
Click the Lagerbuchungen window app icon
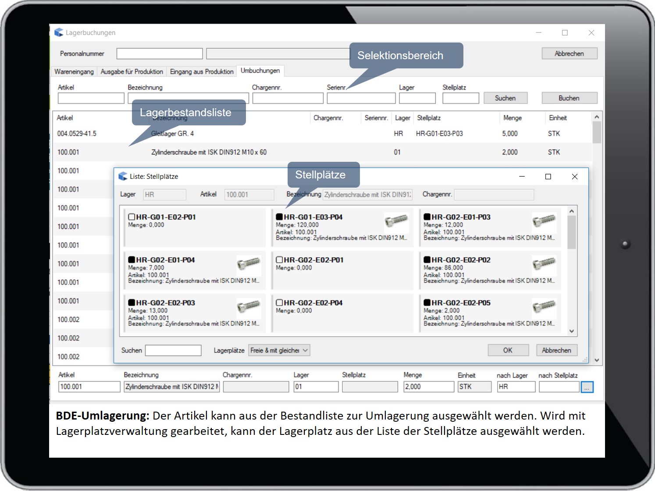coord(59,32)
